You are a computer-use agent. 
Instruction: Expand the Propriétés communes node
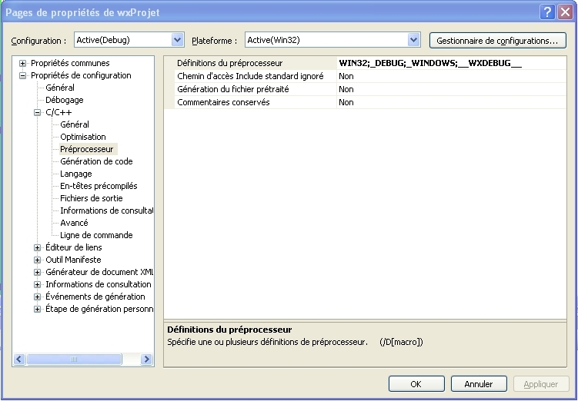pyautogui.click(x=23, y=63)
